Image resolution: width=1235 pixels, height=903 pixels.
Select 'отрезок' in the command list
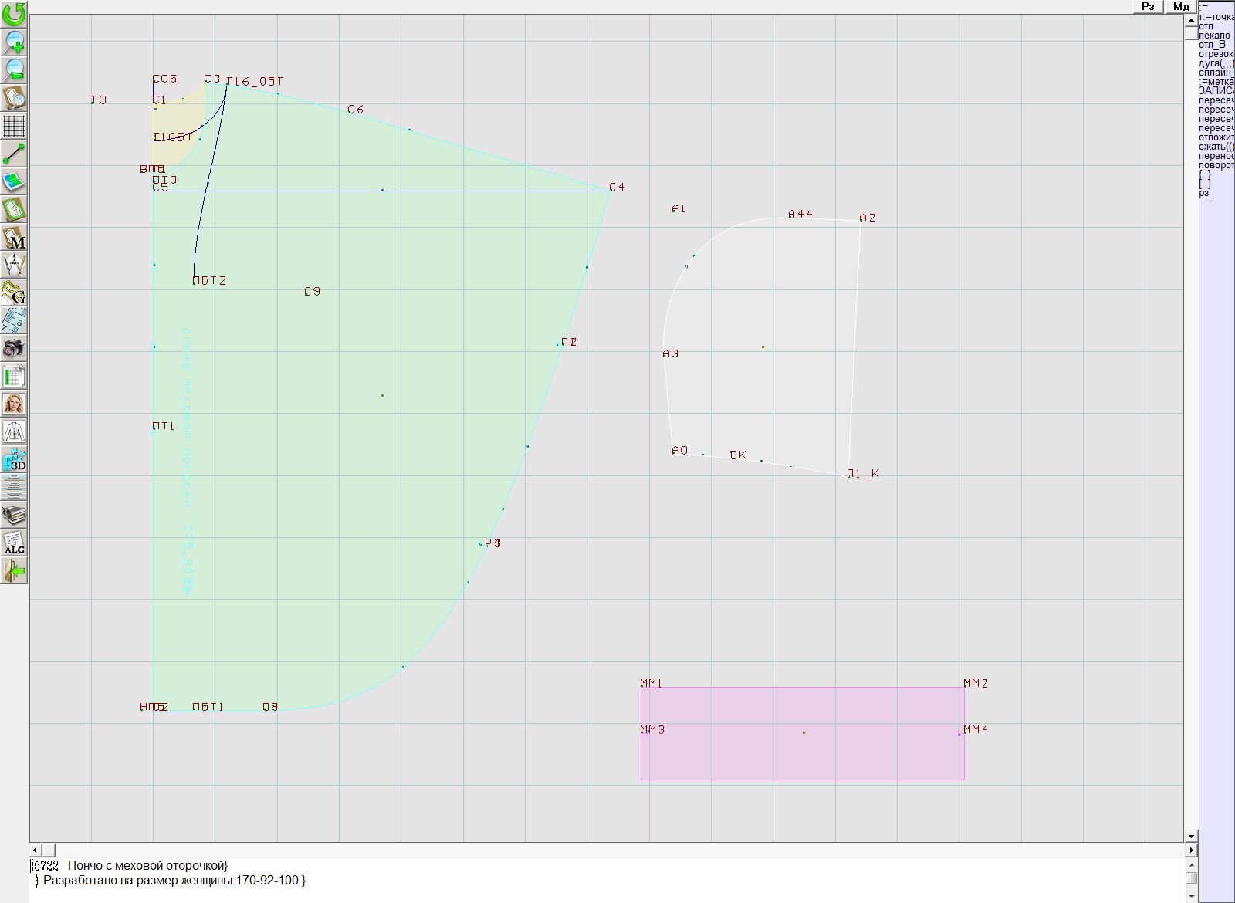point(1216,54)
